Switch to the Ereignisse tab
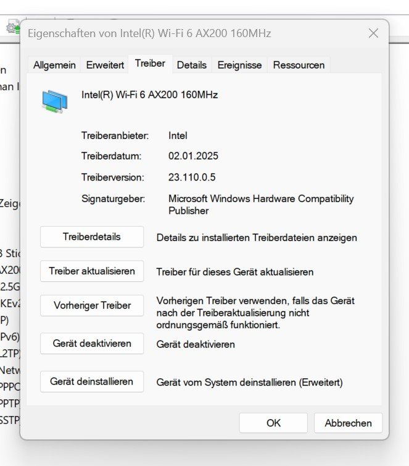Image resolution: width=409 pixels, height=466 pixels. point(239,65)
